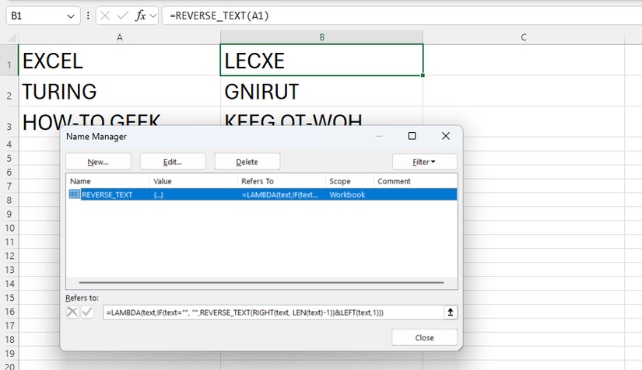Viewport: 642px width, 370px height.
Task: Select column C header
Action: click(524, 37)
